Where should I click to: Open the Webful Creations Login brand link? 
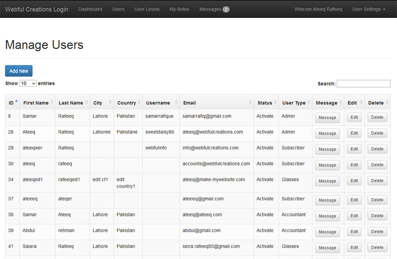tap(37, 9)
